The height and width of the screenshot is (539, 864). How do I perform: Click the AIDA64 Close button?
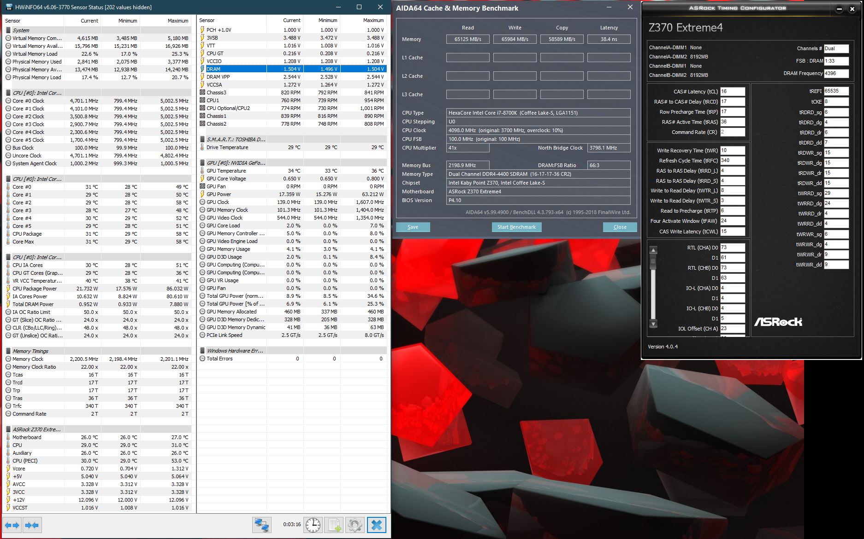click(x=620, y=227)
